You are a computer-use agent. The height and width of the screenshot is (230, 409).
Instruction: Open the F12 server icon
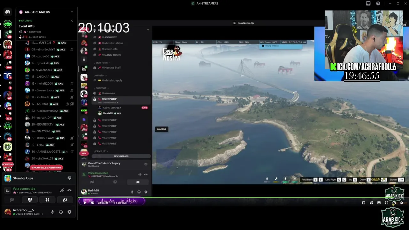coord(8,126)
